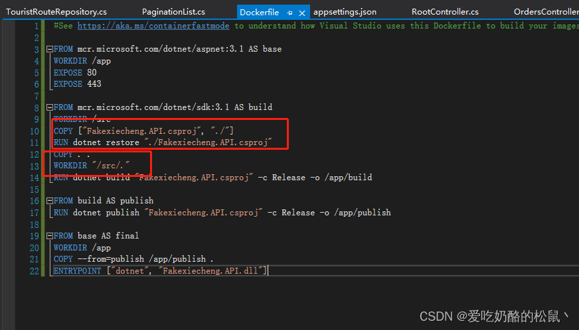
Task: Click the 'RUN dotnet publish' line
Action: (x=222, y=213)
